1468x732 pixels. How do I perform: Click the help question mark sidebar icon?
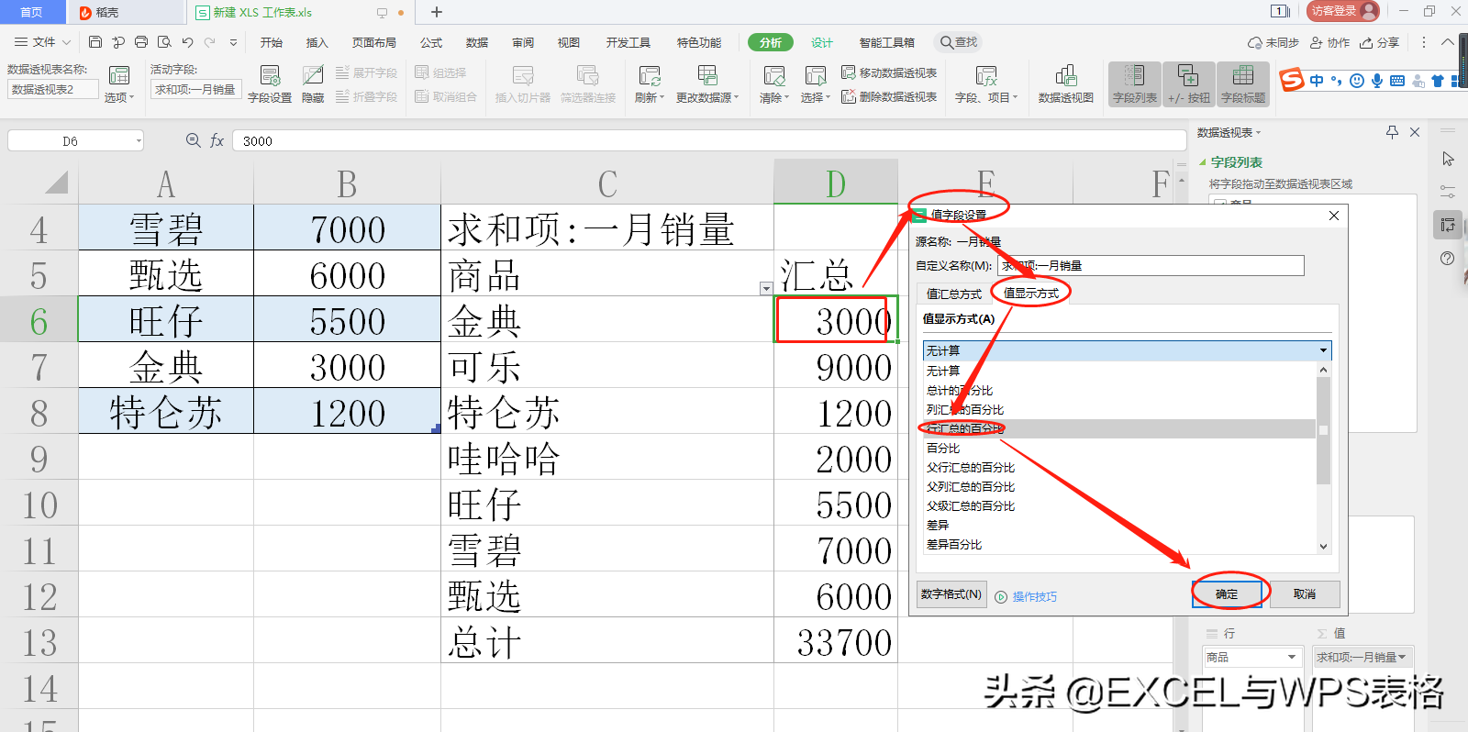click(x=1448, y=258)
